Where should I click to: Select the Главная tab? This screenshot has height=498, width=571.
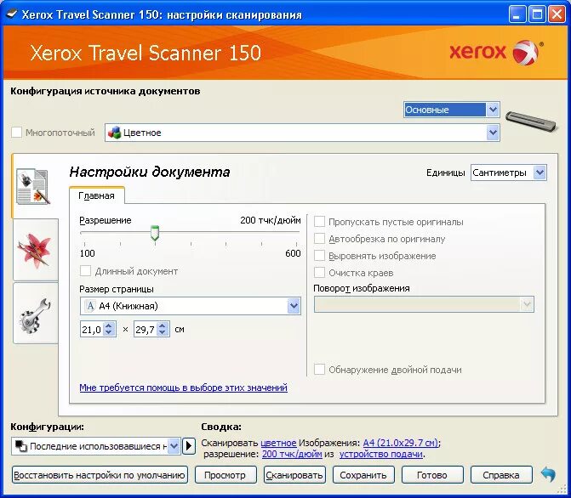click(x=96, y=195)
